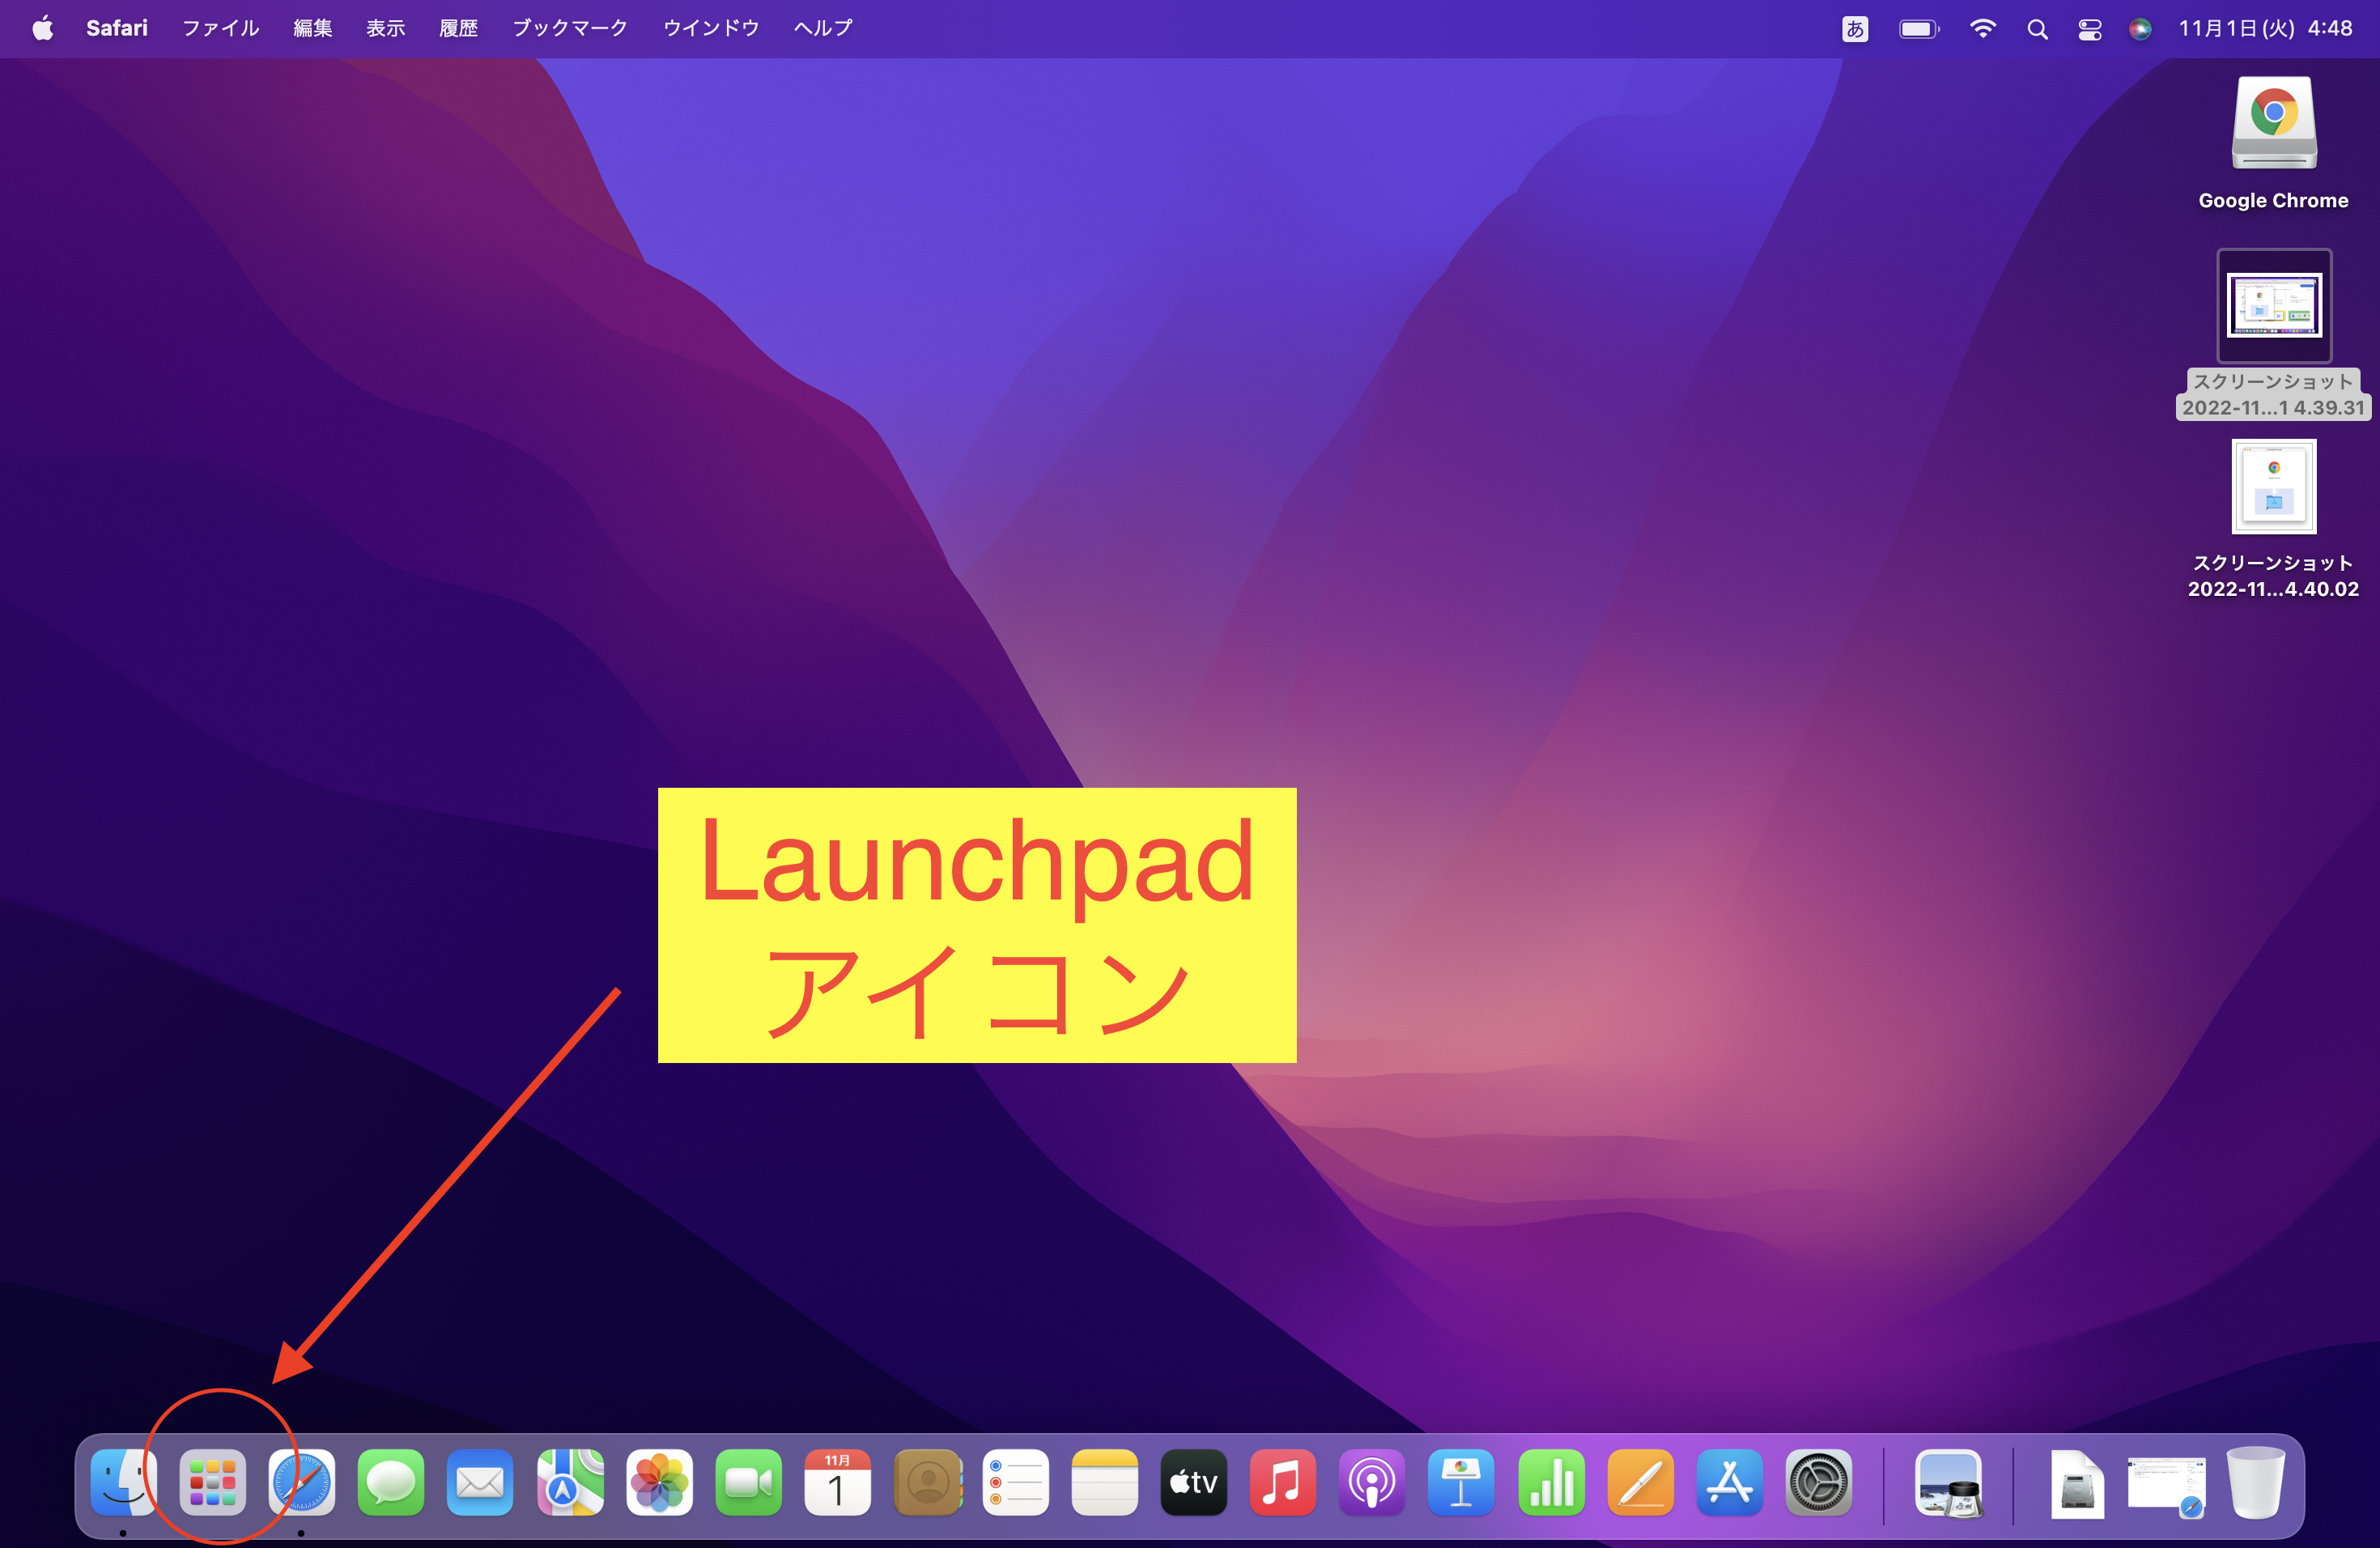
Task: Open System Preferences gear icon
Action: (x=1818, y=1482)
